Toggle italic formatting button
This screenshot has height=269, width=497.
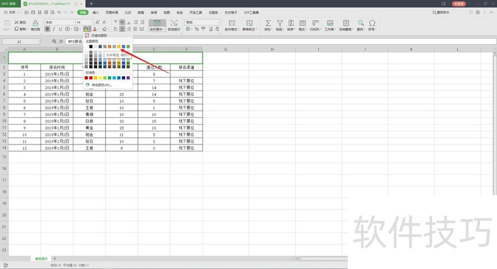(53, 29)
